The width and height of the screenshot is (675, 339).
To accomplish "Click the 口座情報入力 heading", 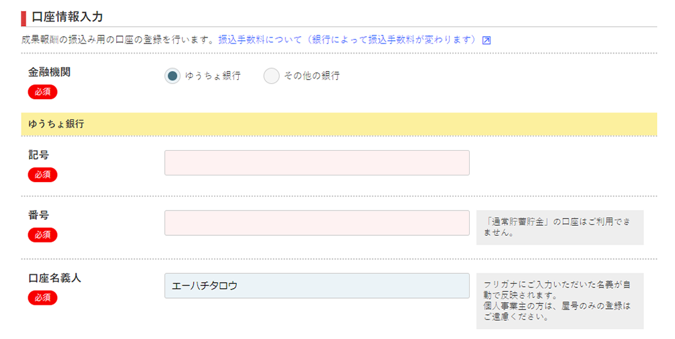I will [x=67, y=17].
